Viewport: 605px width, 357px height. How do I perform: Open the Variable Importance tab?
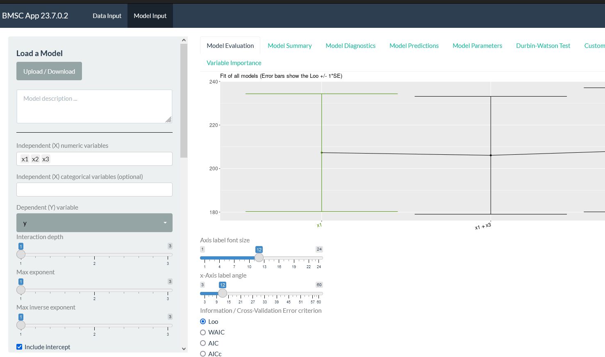pos(234,63)
